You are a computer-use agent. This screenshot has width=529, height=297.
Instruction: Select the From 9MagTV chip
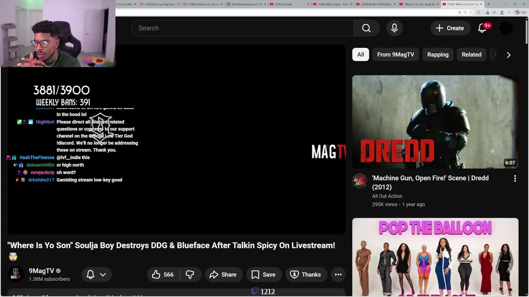click(396, 54)
